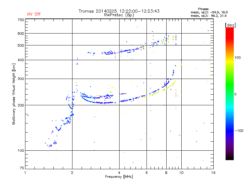Click the '[deg]' colorbar unit label

click(x=230, y=25)
